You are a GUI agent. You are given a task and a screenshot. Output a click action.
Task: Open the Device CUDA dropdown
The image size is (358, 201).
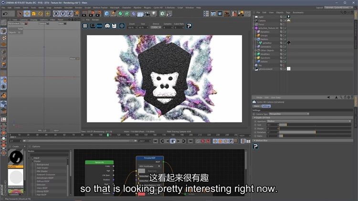point(156,27)
